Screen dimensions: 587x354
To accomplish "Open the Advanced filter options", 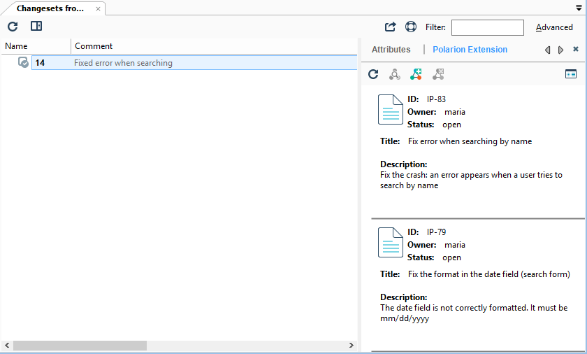I will click(554, 27).
